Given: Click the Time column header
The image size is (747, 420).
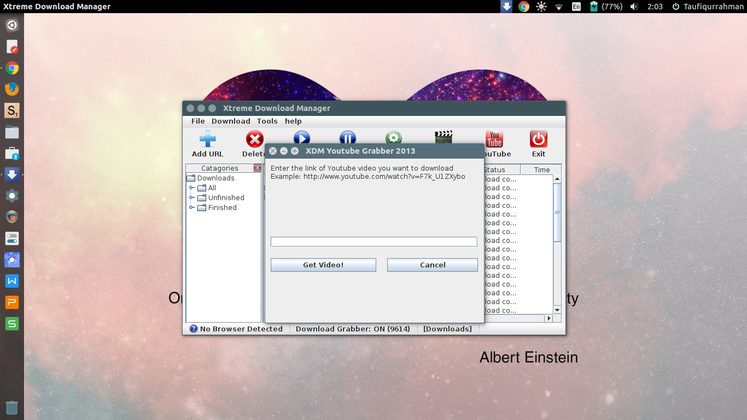Looking at the screenshot, I should pyautogui.click(x=541, y=170).
